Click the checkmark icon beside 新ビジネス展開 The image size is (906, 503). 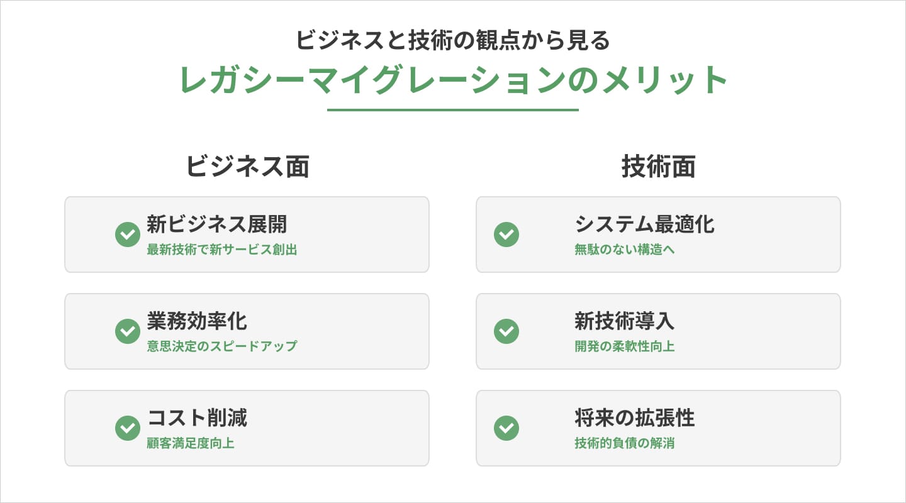point(128,235)
